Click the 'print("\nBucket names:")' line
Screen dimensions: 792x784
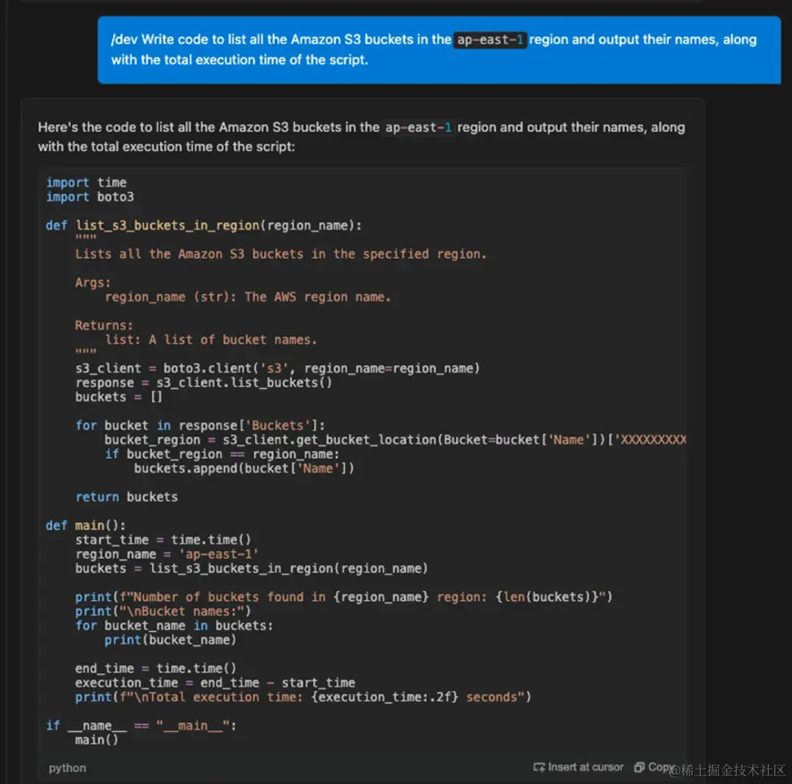click(x=163, y=611)
